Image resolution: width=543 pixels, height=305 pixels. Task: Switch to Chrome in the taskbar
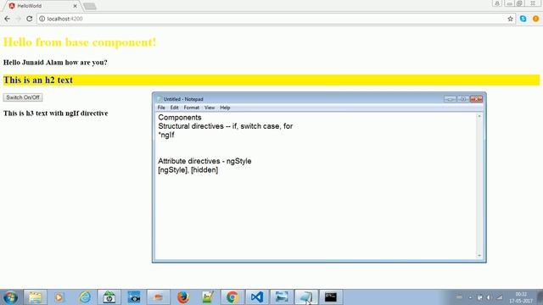[x=232, y=297]
